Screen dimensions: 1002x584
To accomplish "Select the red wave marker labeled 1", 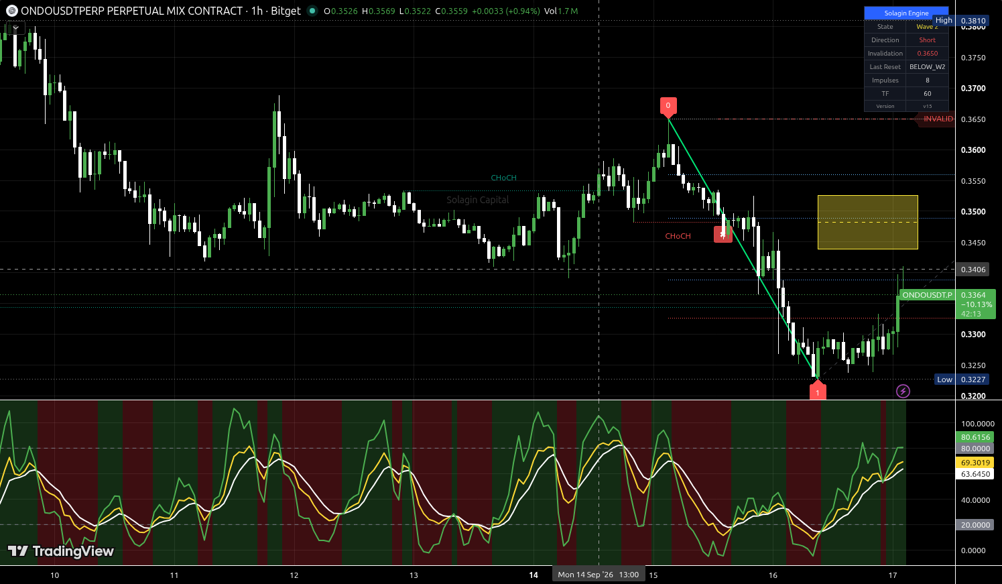I will (818, 392).
